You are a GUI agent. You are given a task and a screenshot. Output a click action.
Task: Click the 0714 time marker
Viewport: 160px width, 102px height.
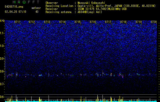click(63, 22)
